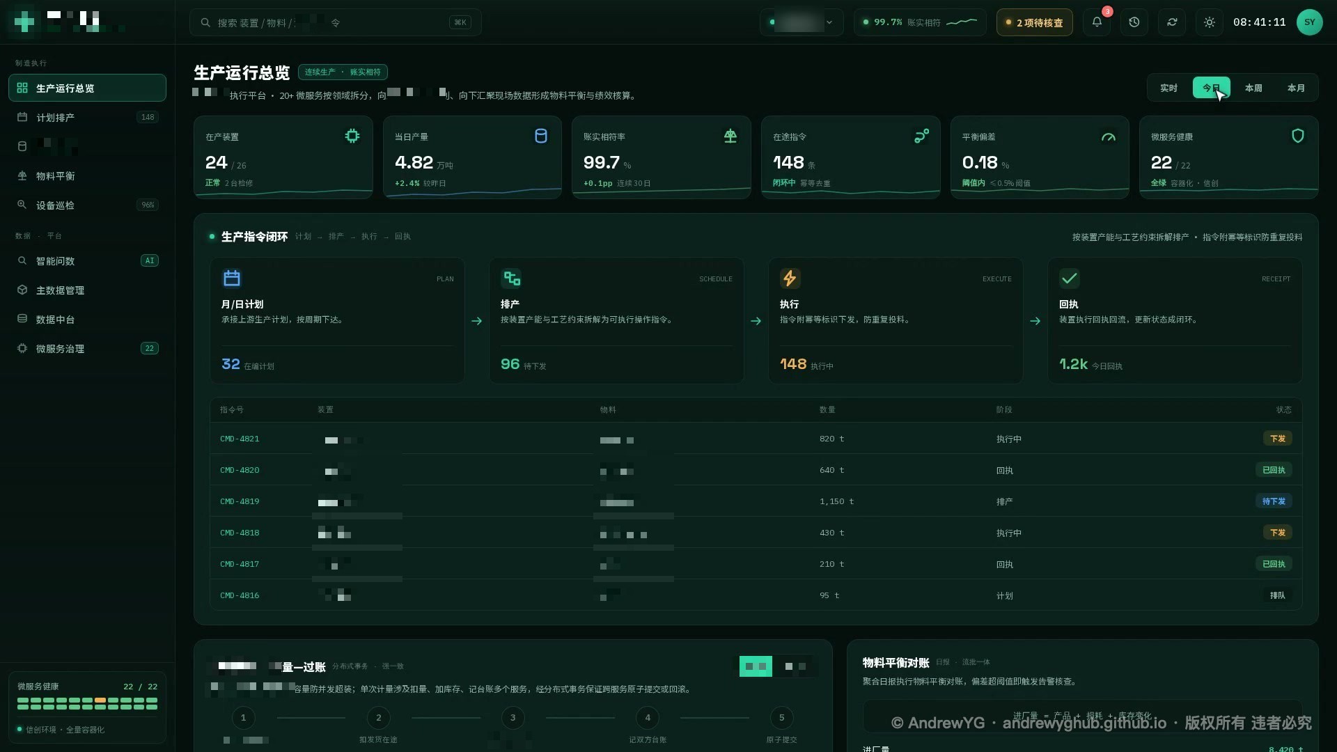Click the 微服务健康 22 / 22 status bar in the sidebar
1337x752 pixels.
87,707
